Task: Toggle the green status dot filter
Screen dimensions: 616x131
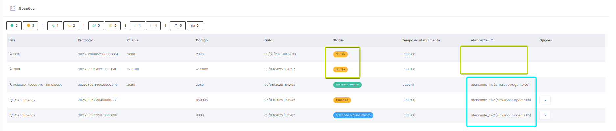Action: pos(14,26)
